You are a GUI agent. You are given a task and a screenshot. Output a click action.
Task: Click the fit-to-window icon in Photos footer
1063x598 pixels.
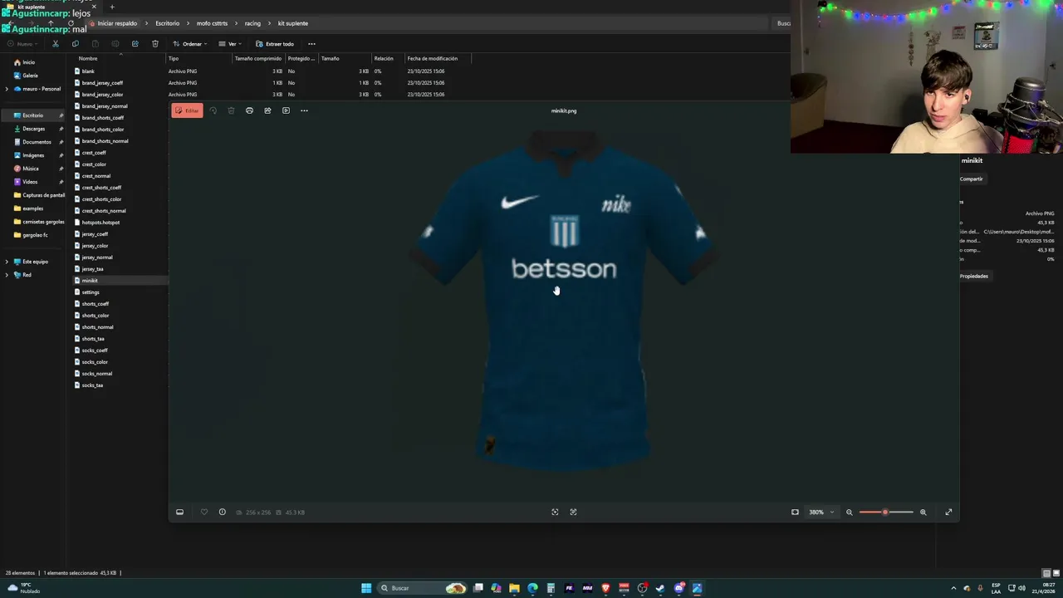coord(555,512)
